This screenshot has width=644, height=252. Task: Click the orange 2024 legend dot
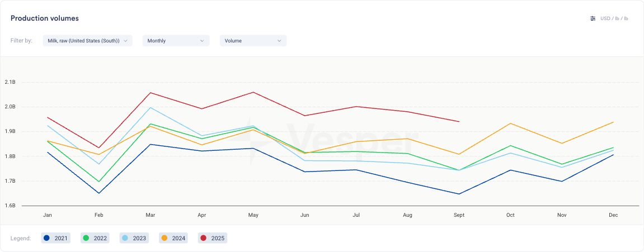164,239
